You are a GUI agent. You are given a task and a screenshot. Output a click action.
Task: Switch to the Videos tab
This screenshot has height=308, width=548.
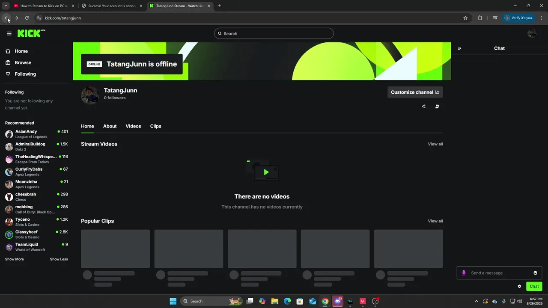(x=133, y=126)
